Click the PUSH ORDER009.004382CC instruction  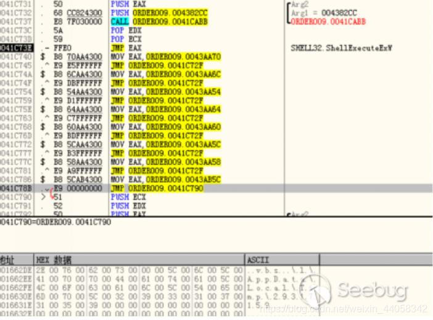(x=159, y=13)
